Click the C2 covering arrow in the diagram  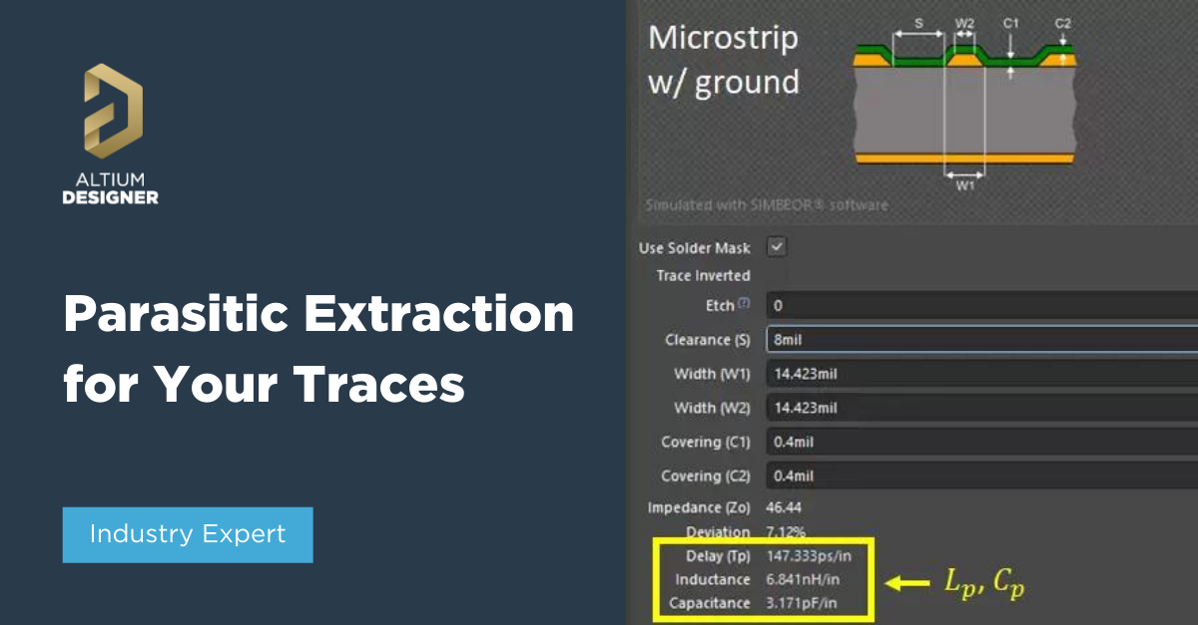coord(1061,21)
